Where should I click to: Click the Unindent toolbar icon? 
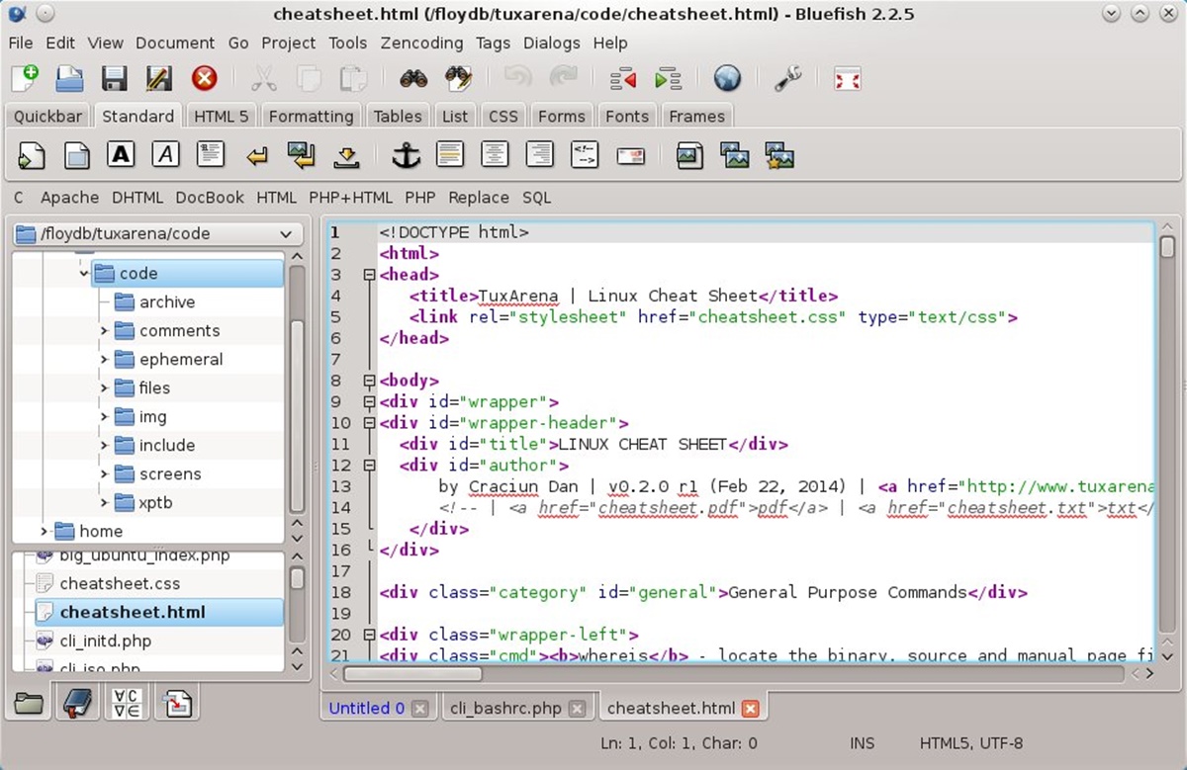pyautogui.click(x=623, y=78)
